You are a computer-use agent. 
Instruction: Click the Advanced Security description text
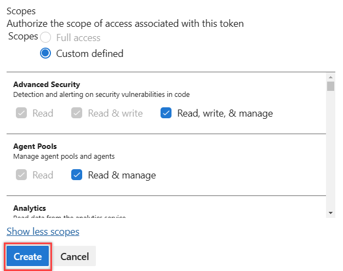[101, 94]
